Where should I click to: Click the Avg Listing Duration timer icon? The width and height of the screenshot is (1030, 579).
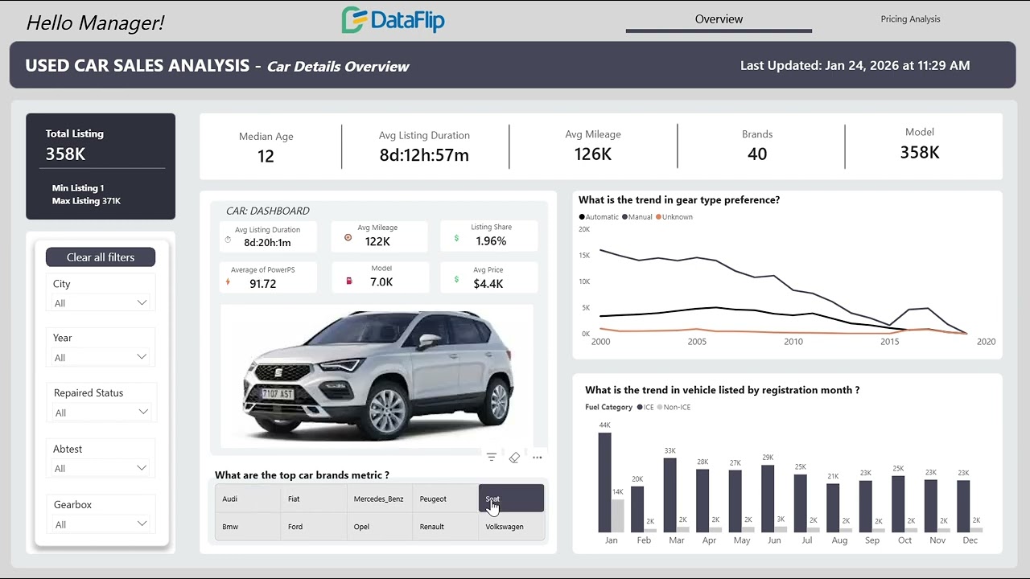(228, 240)
